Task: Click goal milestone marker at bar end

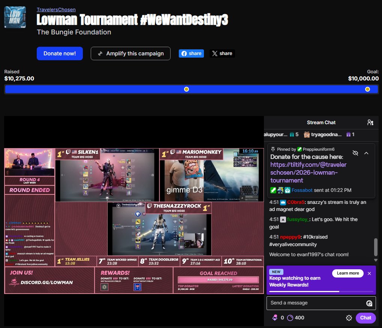Action: pos(367,89)
